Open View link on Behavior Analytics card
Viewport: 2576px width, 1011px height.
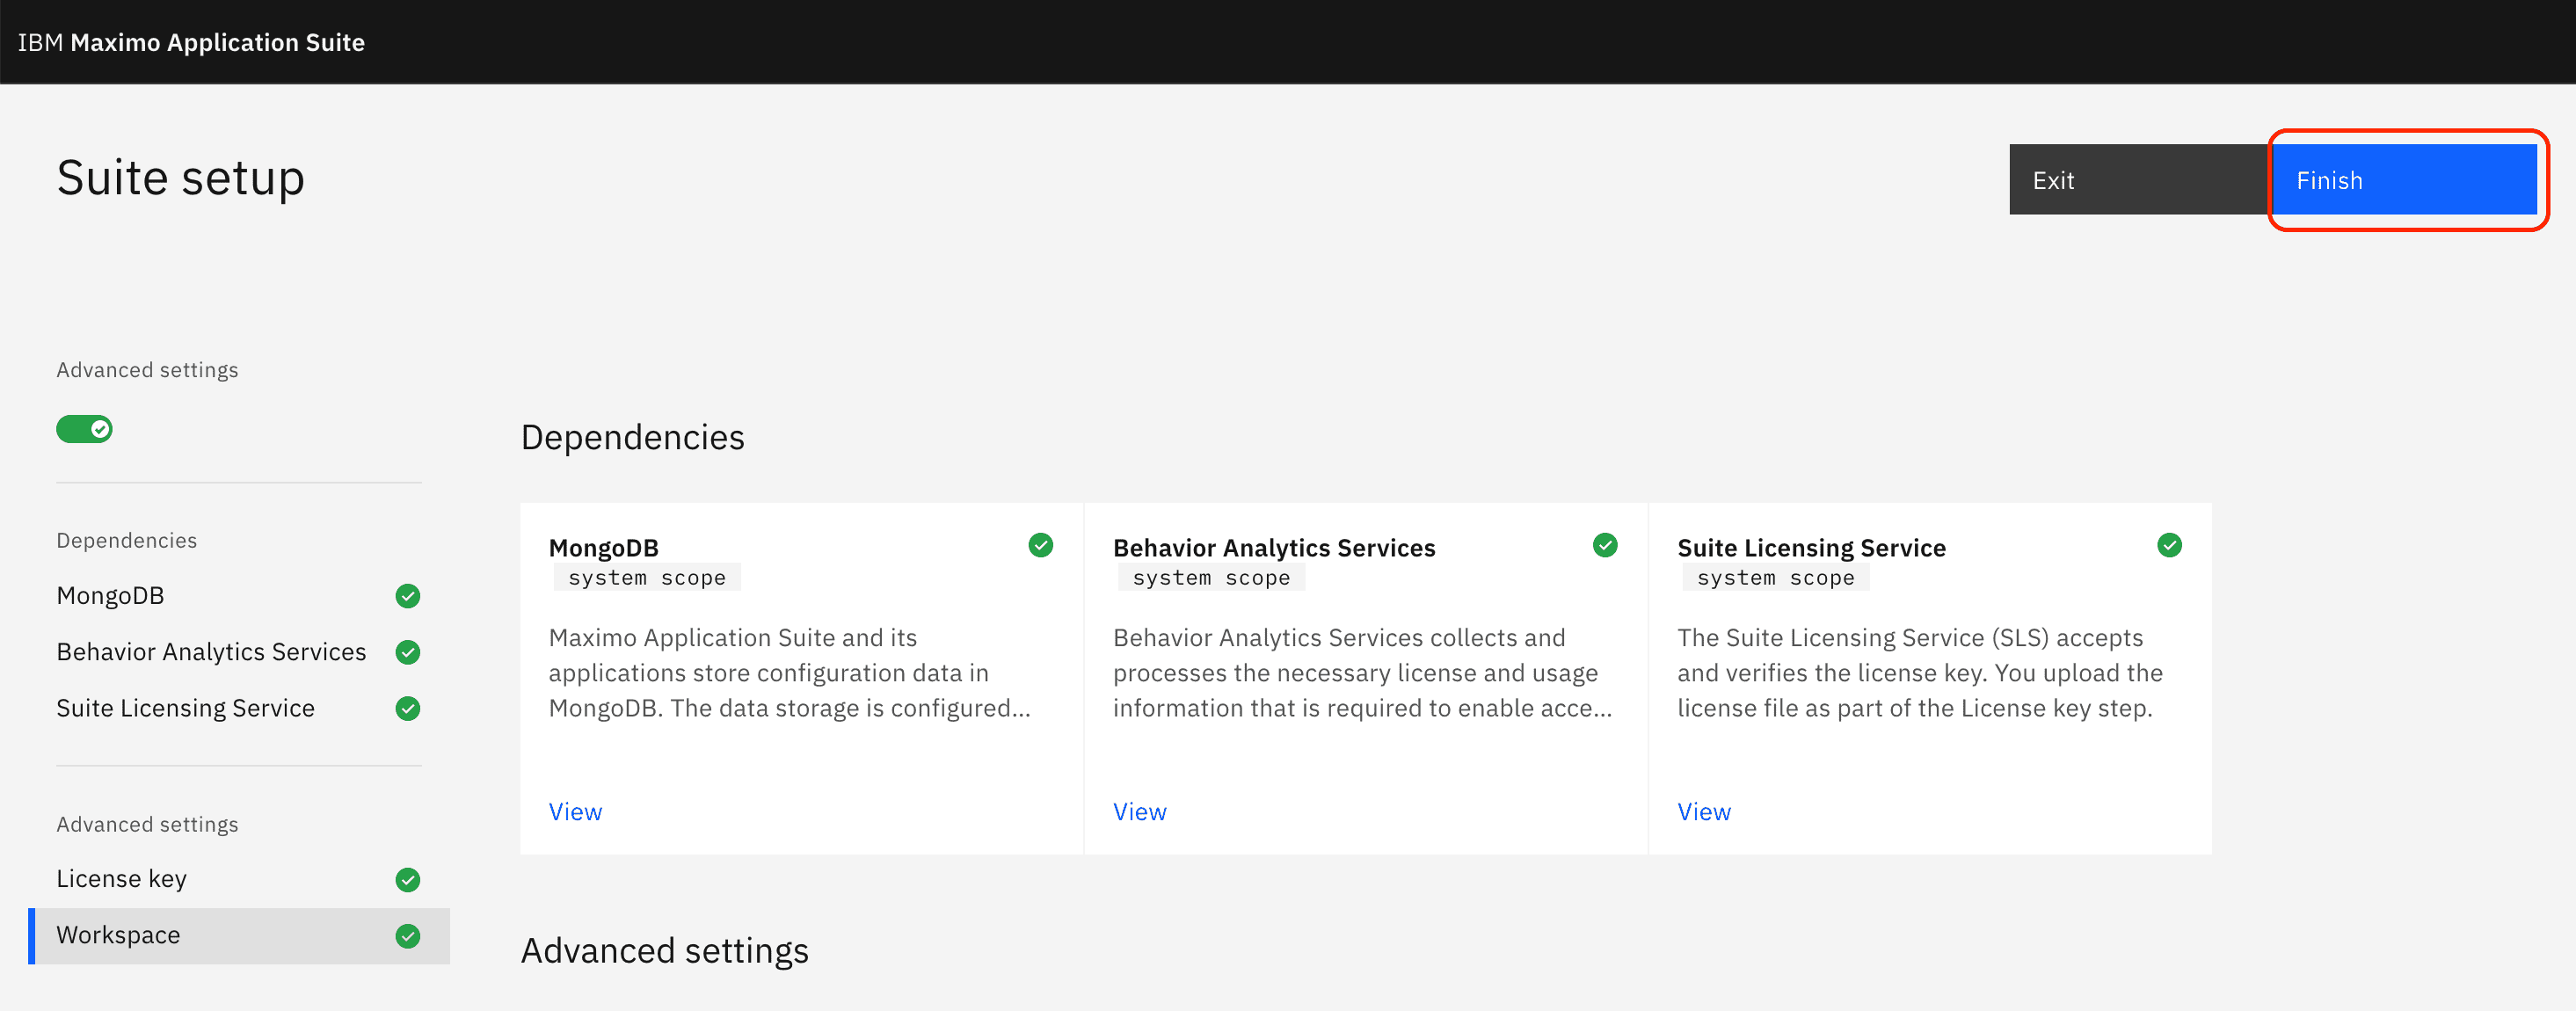[x=1140, y=812]
